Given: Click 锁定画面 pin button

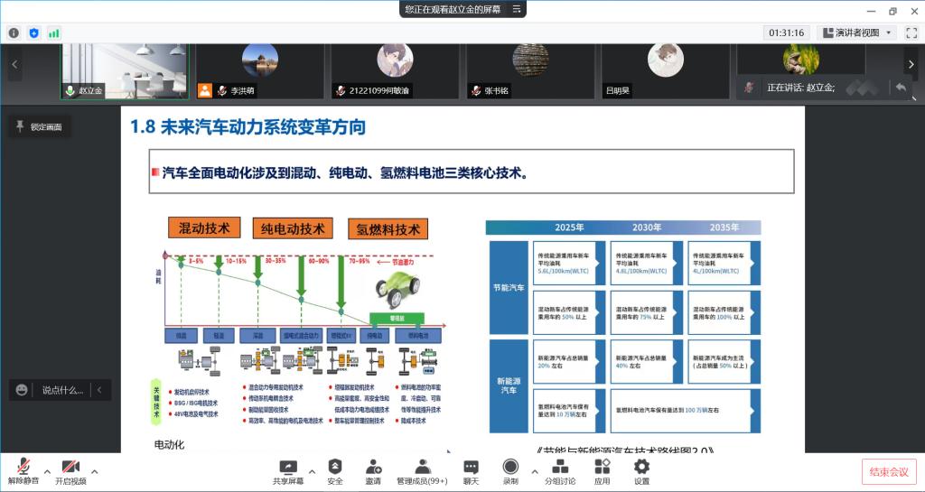Looking at the screenshot, I should pyautogui.click(x=39, y=126).
